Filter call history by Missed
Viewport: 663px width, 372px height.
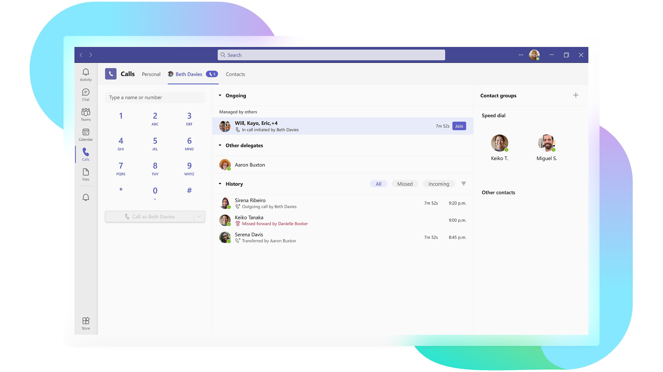(x=405, y=184)
